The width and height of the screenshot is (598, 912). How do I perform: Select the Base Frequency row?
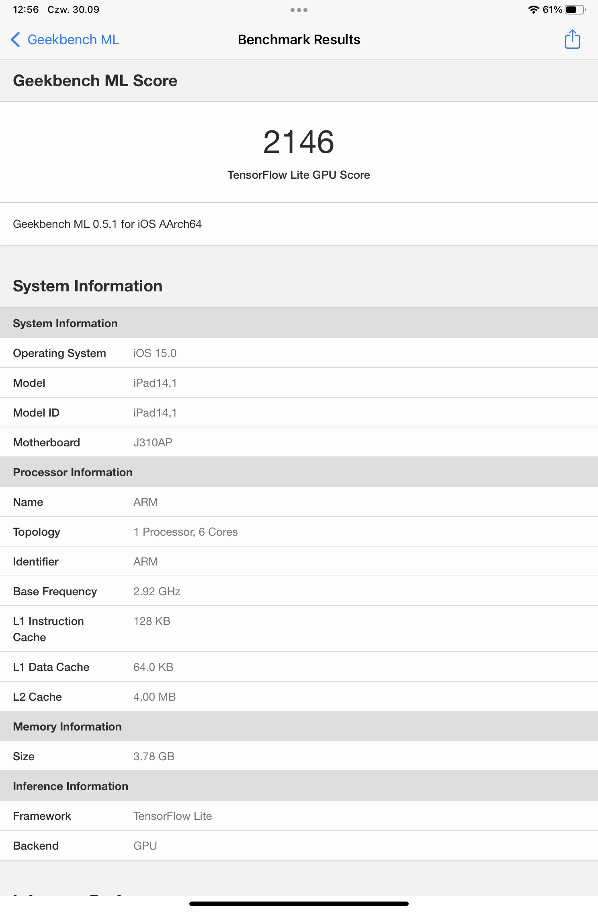tap(299, 591)
